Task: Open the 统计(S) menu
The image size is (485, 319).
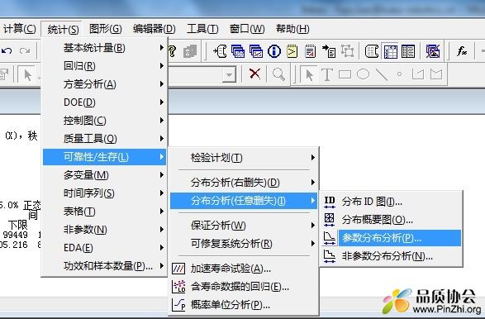Action: tap(63, 29)
